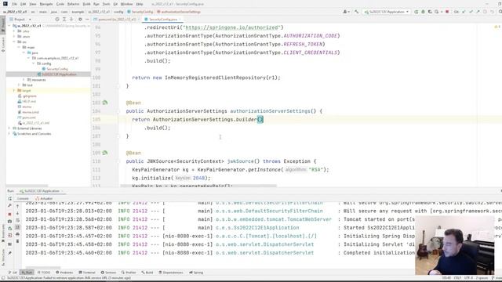The height and width of the screenshot is (282, 502).
Task: Open Dependencies tool window
Action: 171,273
